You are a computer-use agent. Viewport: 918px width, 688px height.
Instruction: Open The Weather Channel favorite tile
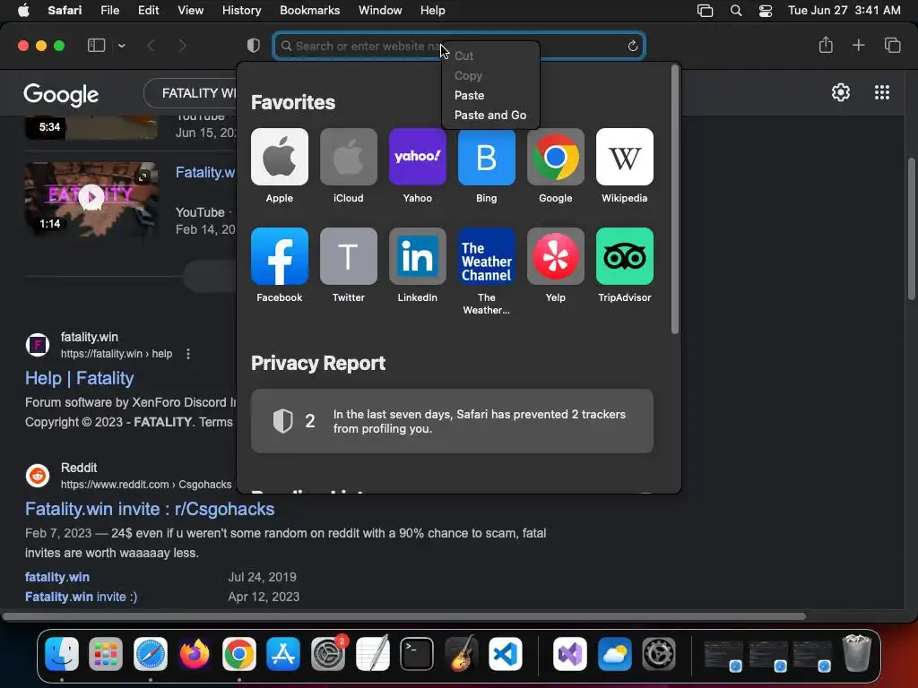[x=487, y=256]
